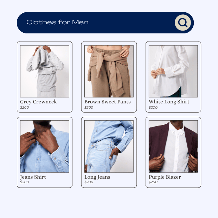
Task: Click the $200 price under Purple Blazer
Action: click(x=153, y=182)
